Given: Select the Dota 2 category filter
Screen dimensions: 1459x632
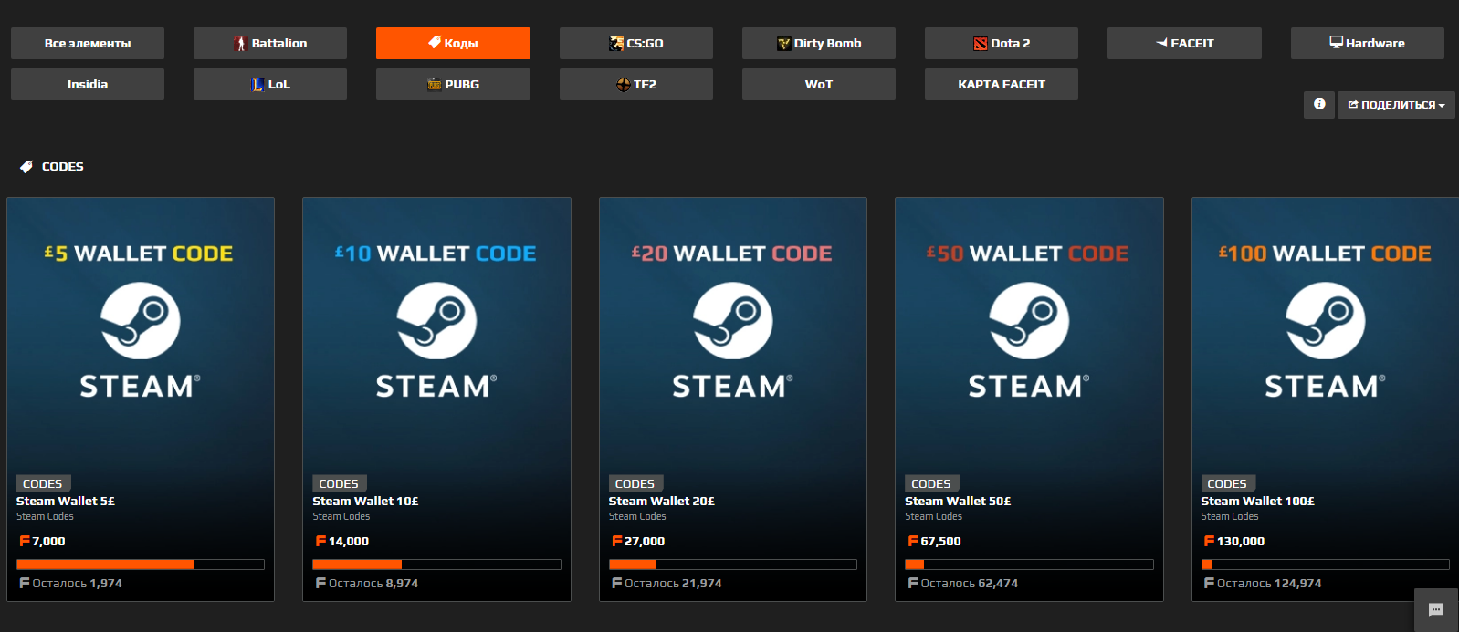Looking at the screenshot, I should 1002,43.
